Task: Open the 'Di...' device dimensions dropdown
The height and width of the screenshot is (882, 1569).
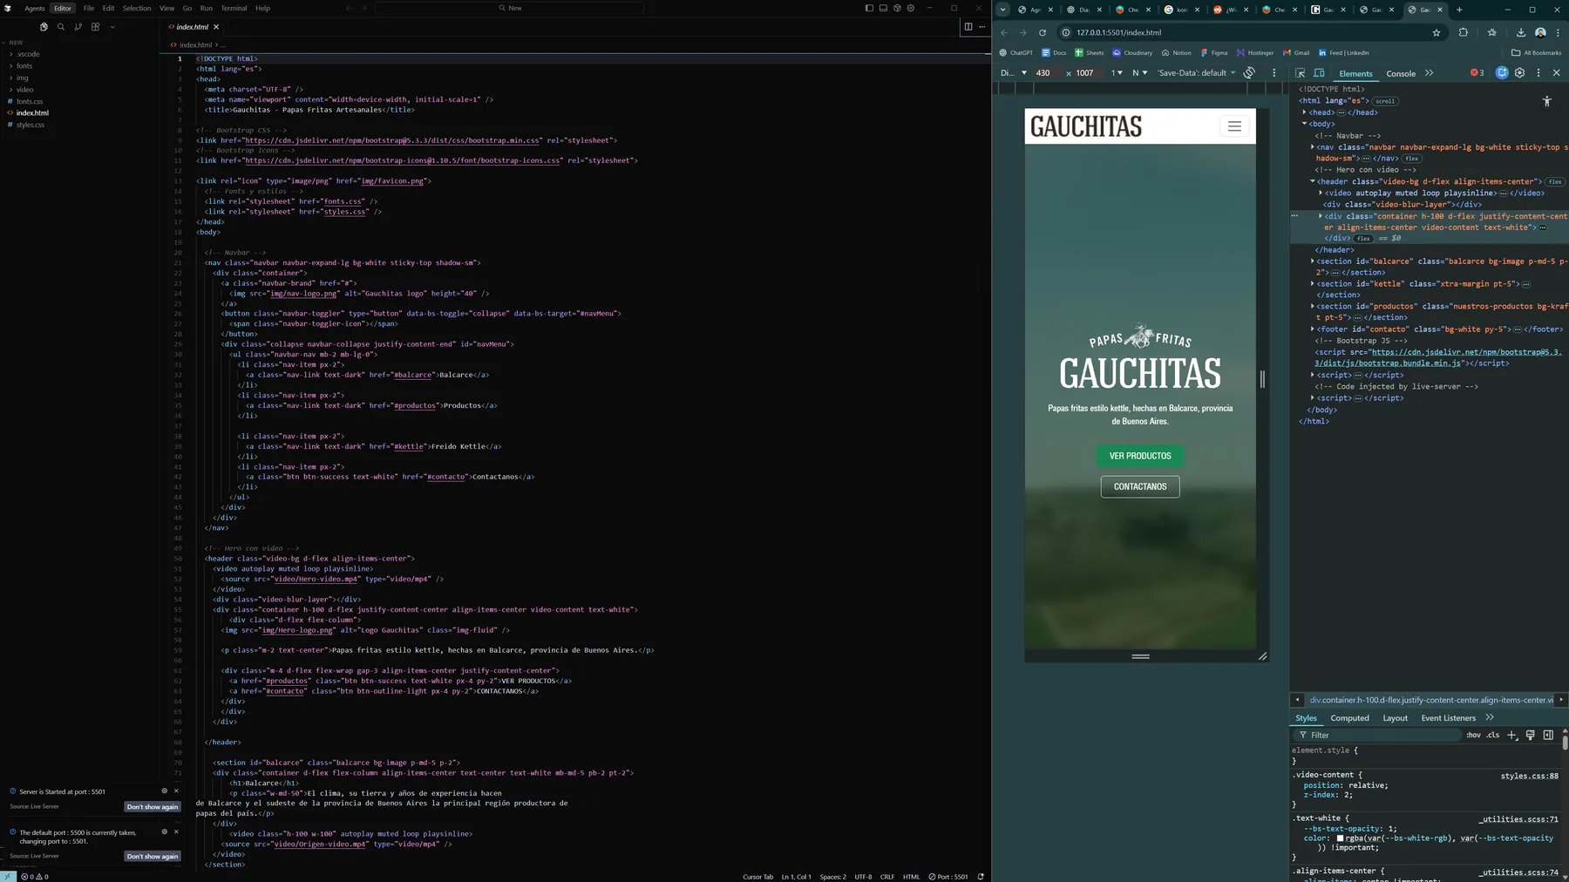Action: [x=1013, y=73]
